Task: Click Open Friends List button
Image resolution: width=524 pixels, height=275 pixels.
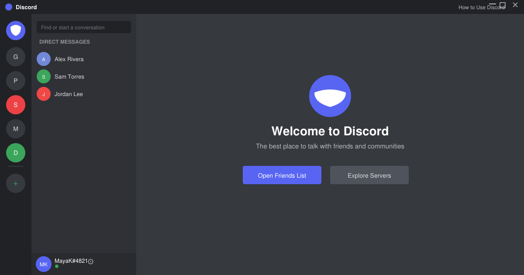Action: [282, 175]
